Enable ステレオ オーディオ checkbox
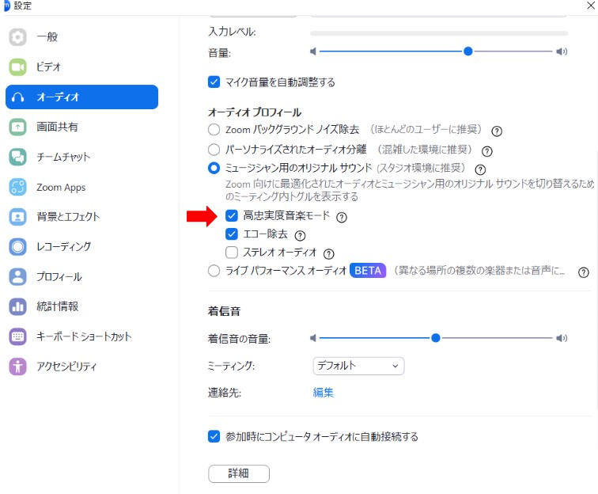 [232, 252]
